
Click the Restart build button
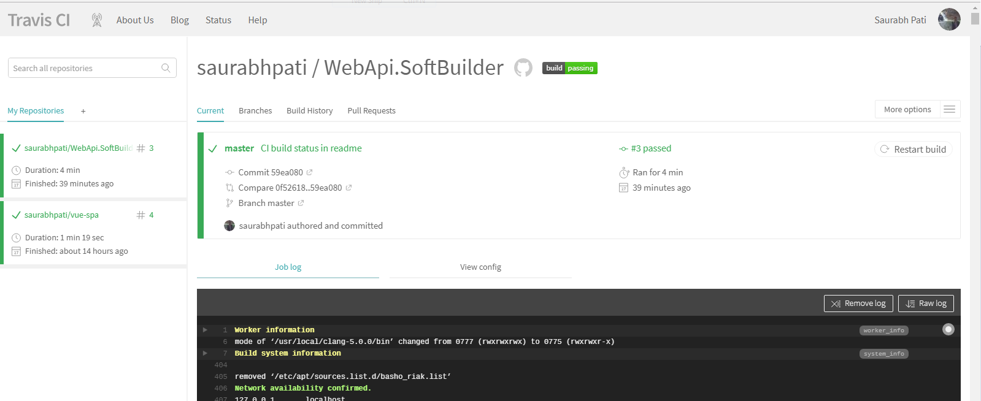913,149
